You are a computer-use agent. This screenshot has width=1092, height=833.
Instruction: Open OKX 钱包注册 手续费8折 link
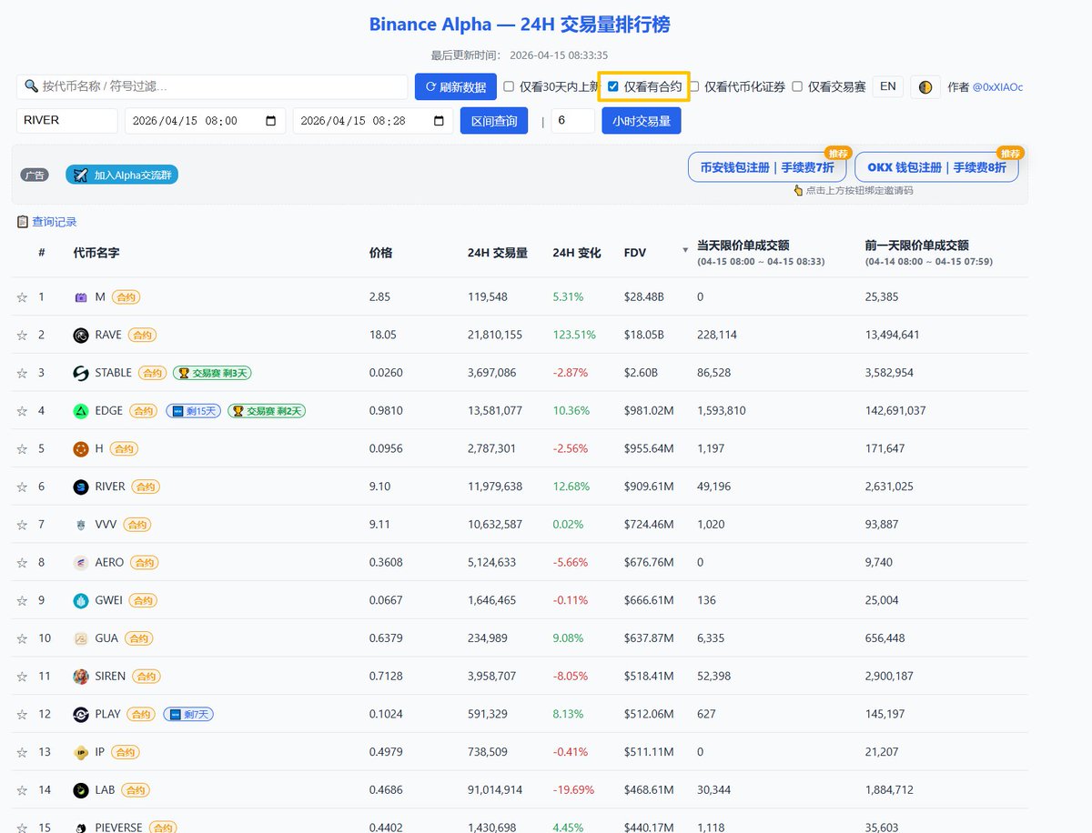tap(936, 167)
